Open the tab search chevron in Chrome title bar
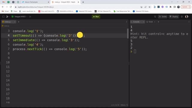 click(172, 2)
